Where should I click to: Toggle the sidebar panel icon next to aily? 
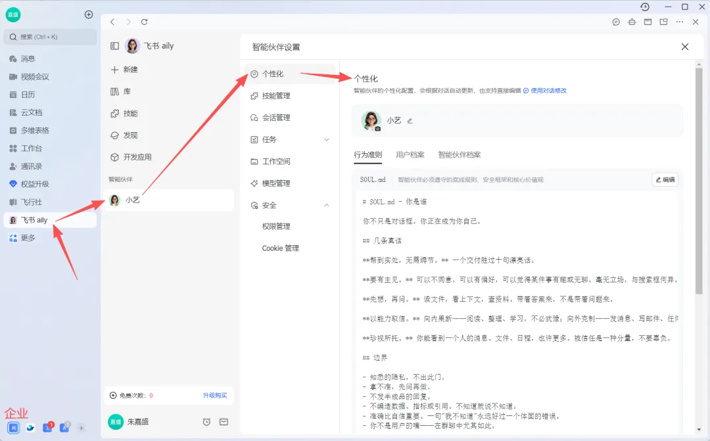(x=114, y=46)
